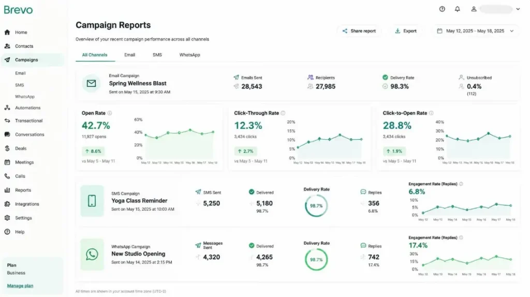Click the Manage plan link
The width and height of the screenshot is (530, 297).
[x=20, y=286]
